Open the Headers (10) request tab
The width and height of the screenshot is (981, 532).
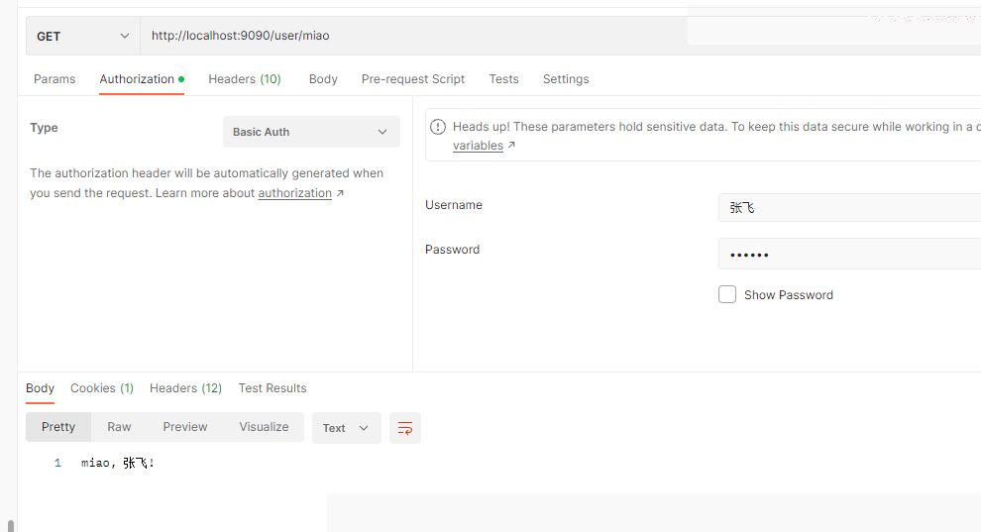pyautogui.click(x=245, y=79)
